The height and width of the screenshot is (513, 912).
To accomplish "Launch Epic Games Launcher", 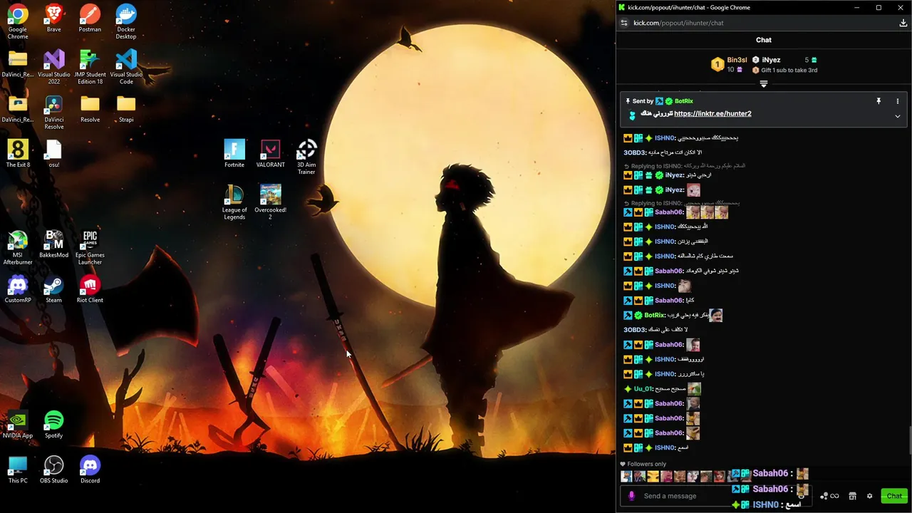I will (90, 247).
